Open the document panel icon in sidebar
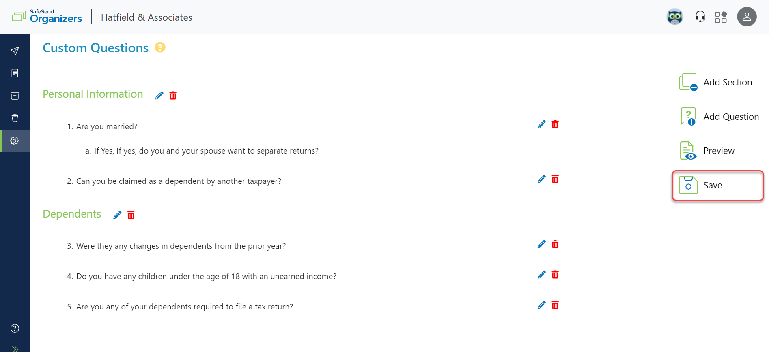Image resolution: width=769 pixels, height=352 pixels. 15,73
